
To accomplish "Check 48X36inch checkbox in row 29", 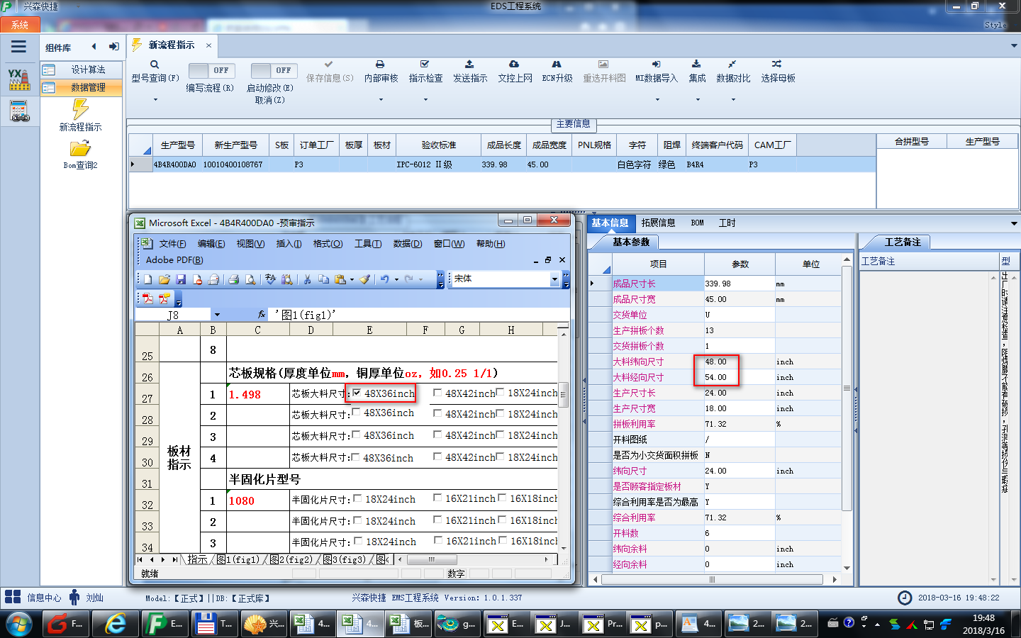I will tap(356, 435).
